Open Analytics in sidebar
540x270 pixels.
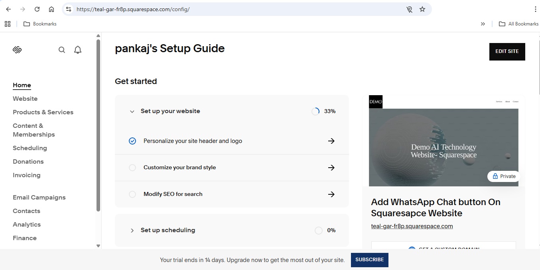(27, 225)
